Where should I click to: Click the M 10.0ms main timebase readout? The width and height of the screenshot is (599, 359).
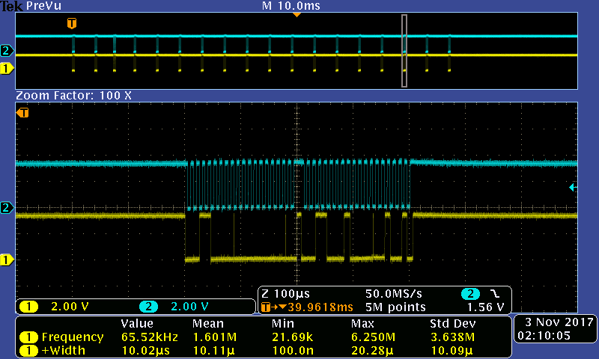[291, 6]
